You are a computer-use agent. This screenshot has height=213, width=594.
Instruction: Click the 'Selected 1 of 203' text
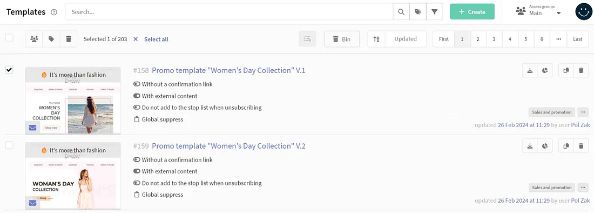(105, 39)
